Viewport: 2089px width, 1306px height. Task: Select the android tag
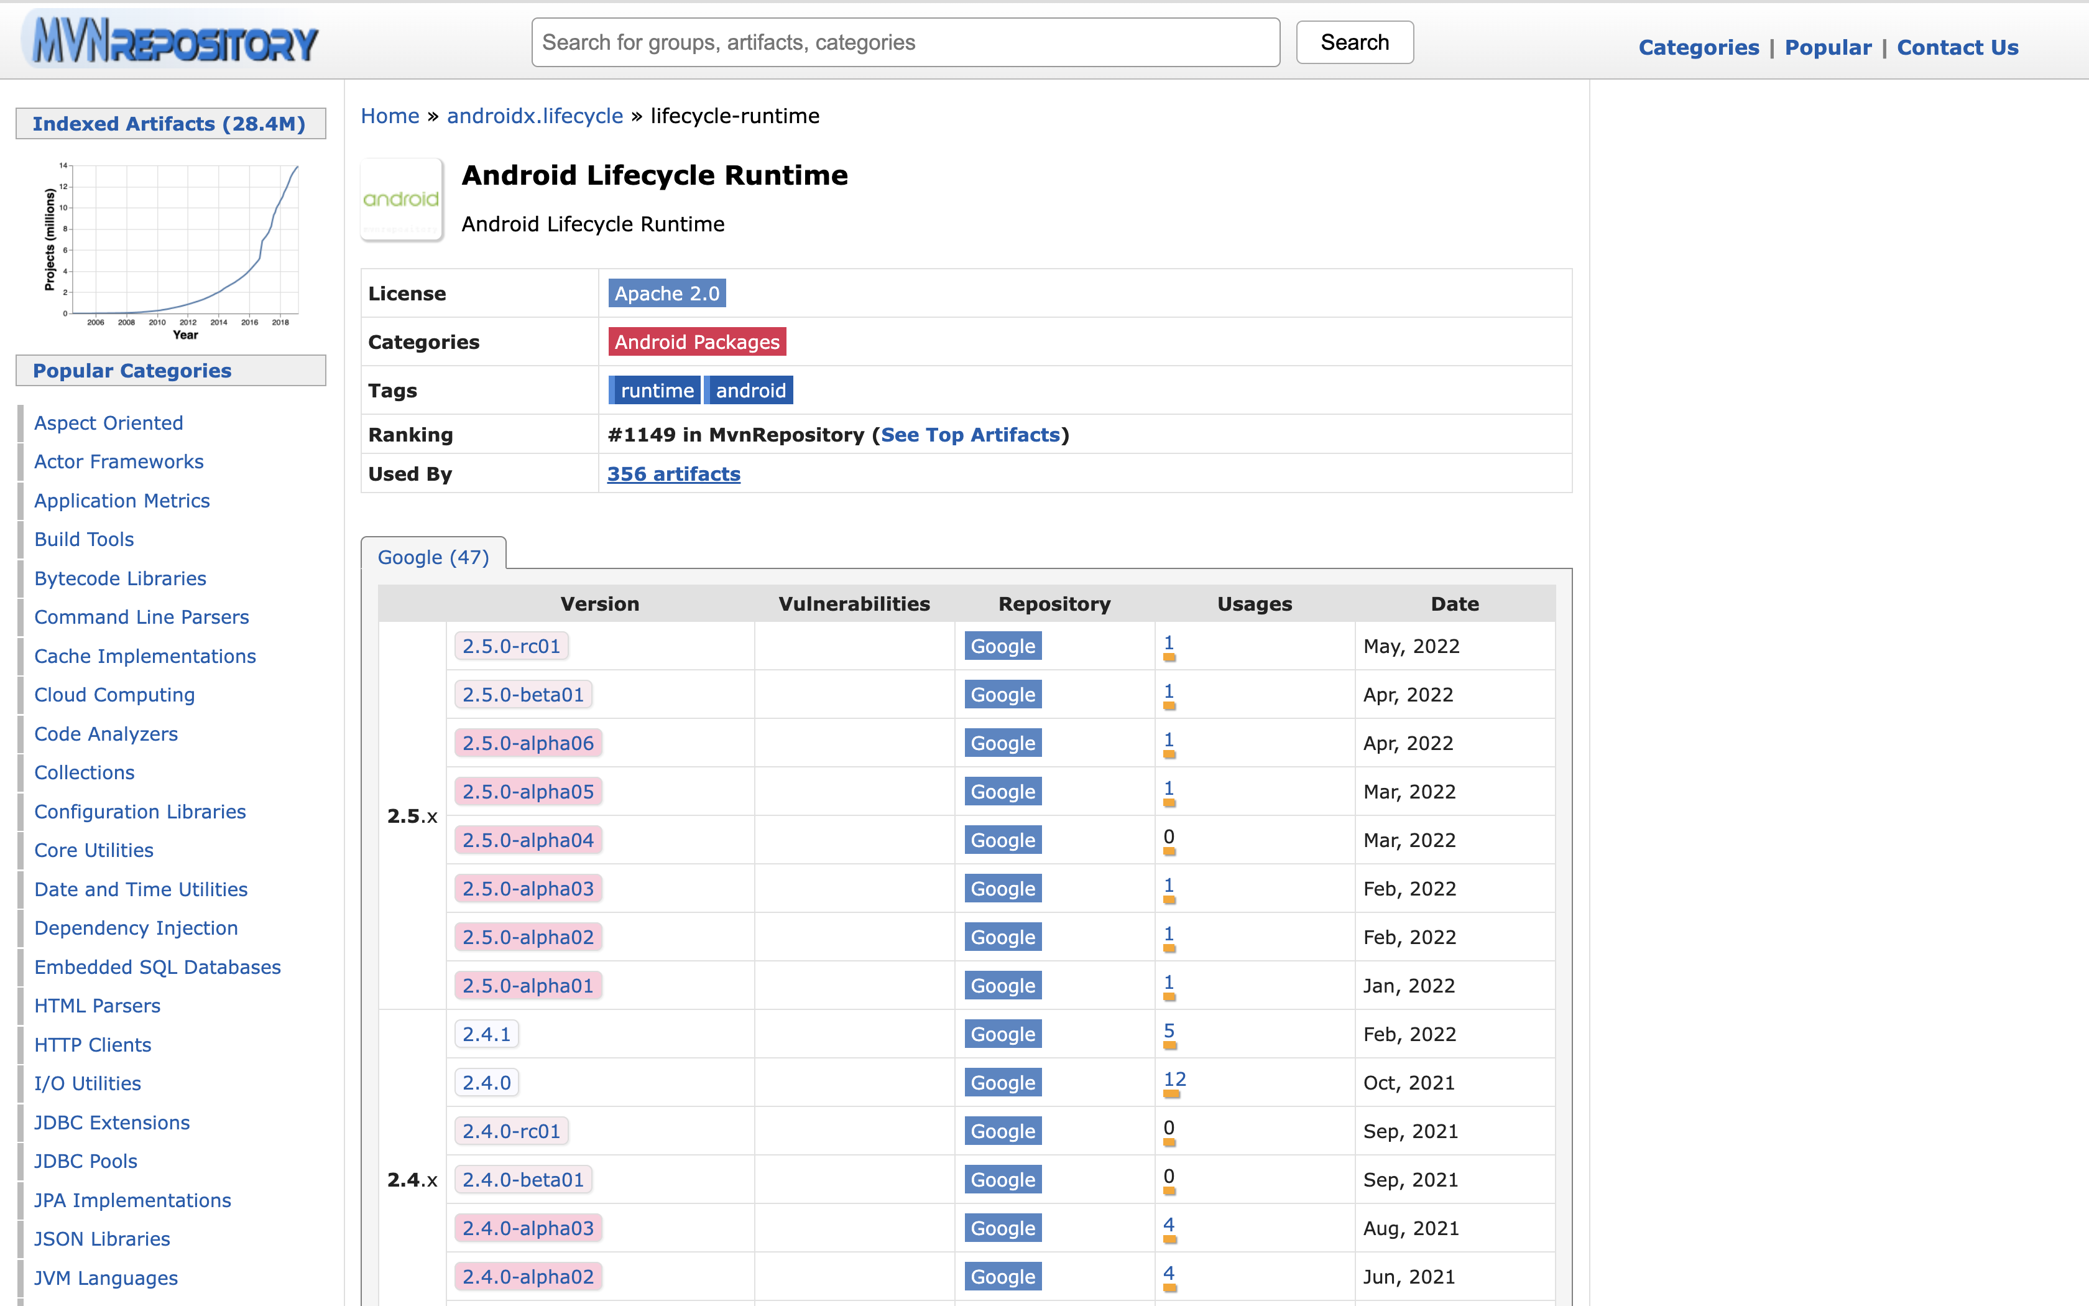[x=749, y=391]
